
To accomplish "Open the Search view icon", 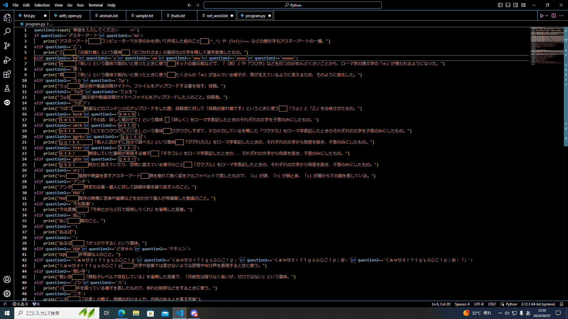I will click(x=7, y=32).
